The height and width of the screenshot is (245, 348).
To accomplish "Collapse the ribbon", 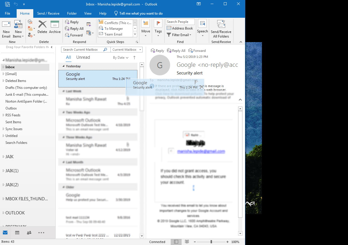I will pos(241,42).
